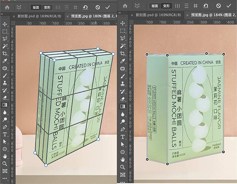Switch to 预览图.jpg @ 180% tab
The image size is (237, 184).
(x=94, y=16)
